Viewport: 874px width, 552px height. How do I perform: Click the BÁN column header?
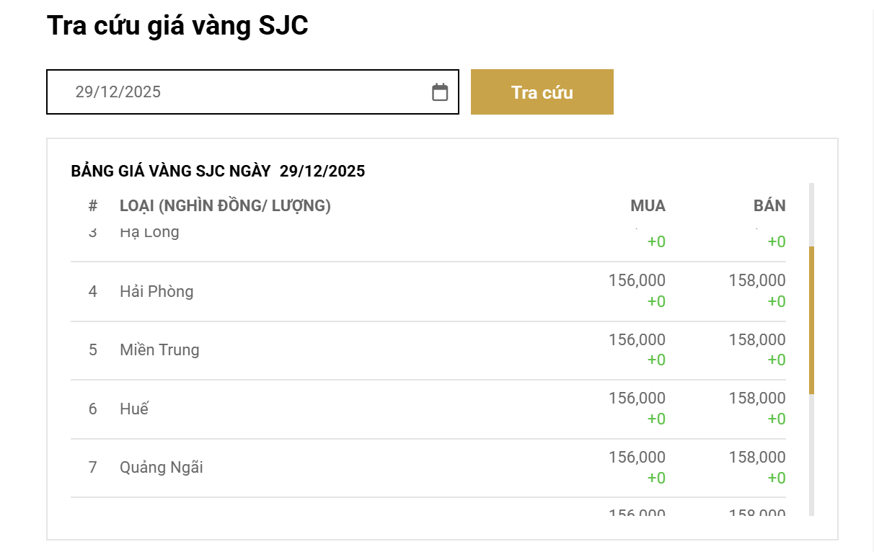(x=769, y=205)
